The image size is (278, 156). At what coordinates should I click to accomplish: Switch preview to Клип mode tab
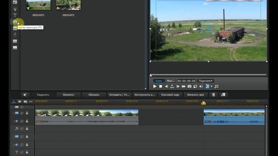click(x=159, y=81)
